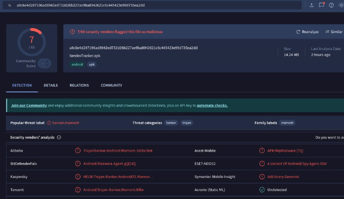Click the ESET-NOD32 vendor name
This screenshot has height=199, width=344.
point(205,164)
